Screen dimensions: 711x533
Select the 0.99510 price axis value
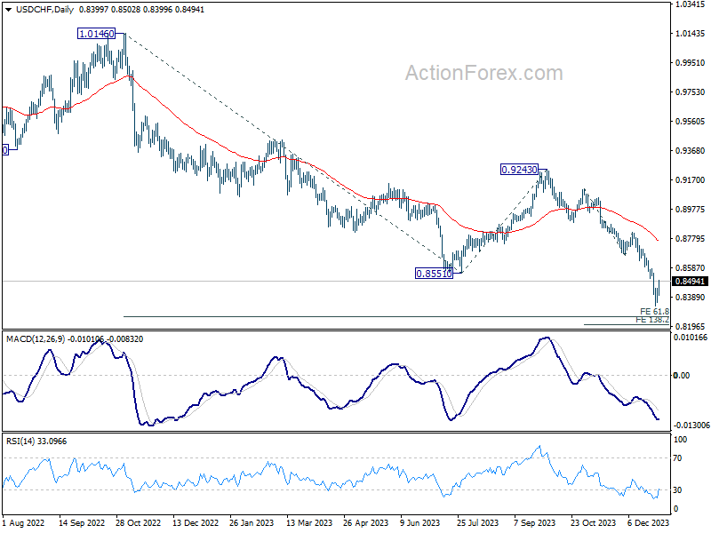pos(690,63)
